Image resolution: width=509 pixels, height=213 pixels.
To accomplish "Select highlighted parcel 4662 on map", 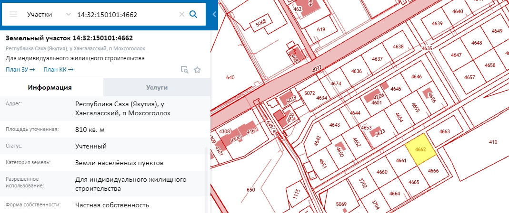I will coord(421,149).
